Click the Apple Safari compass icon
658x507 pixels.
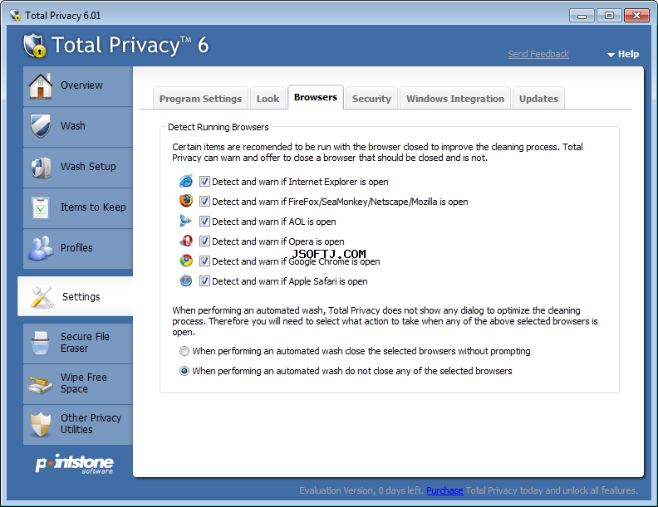coord(186,280)
